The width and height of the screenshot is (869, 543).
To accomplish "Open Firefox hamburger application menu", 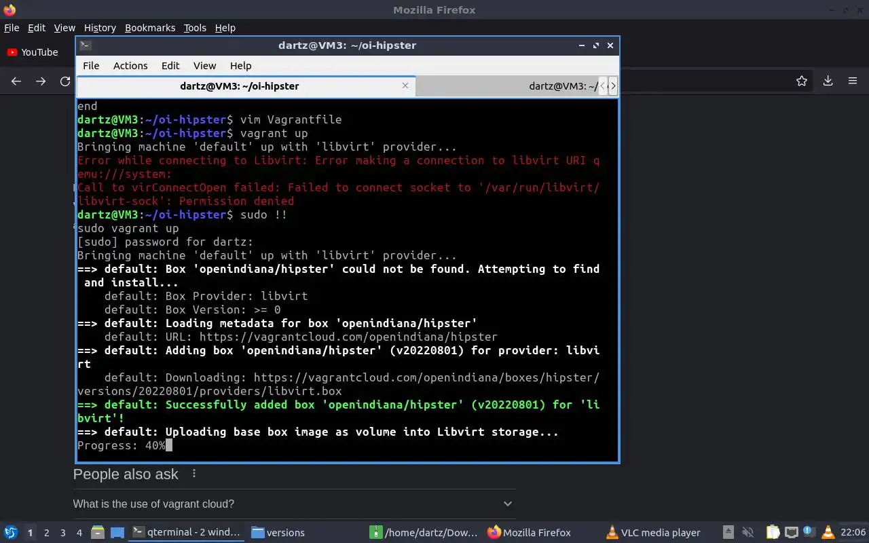I will (x=853, y=81).
